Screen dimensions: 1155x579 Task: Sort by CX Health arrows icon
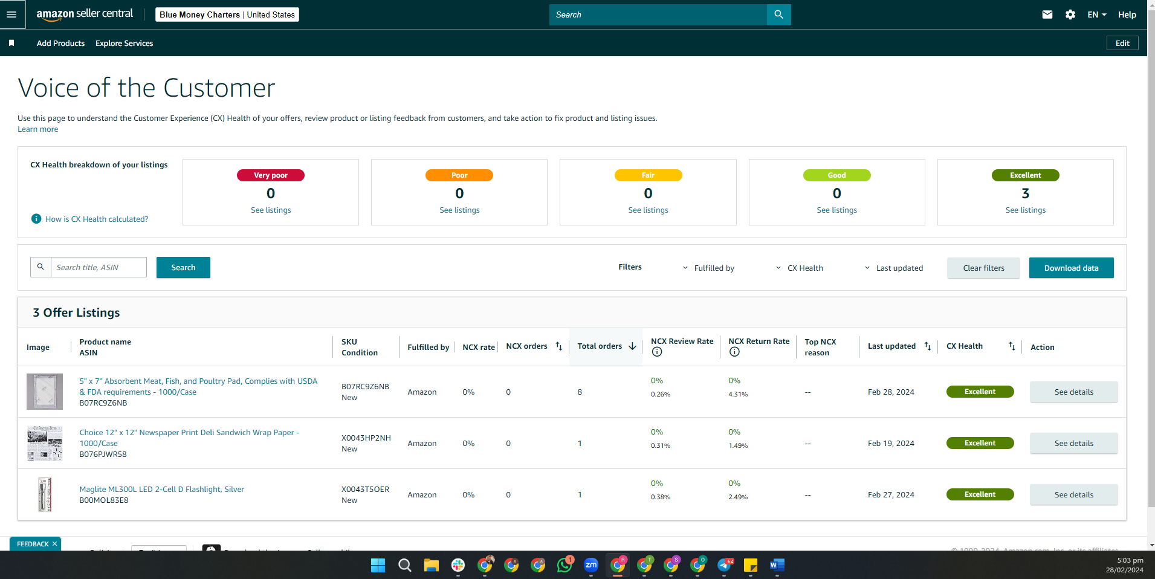click(x=1012, y=346)
